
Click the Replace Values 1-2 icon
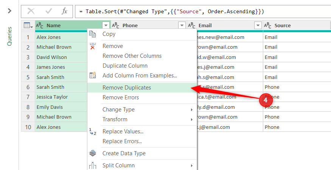coord(92,131)
